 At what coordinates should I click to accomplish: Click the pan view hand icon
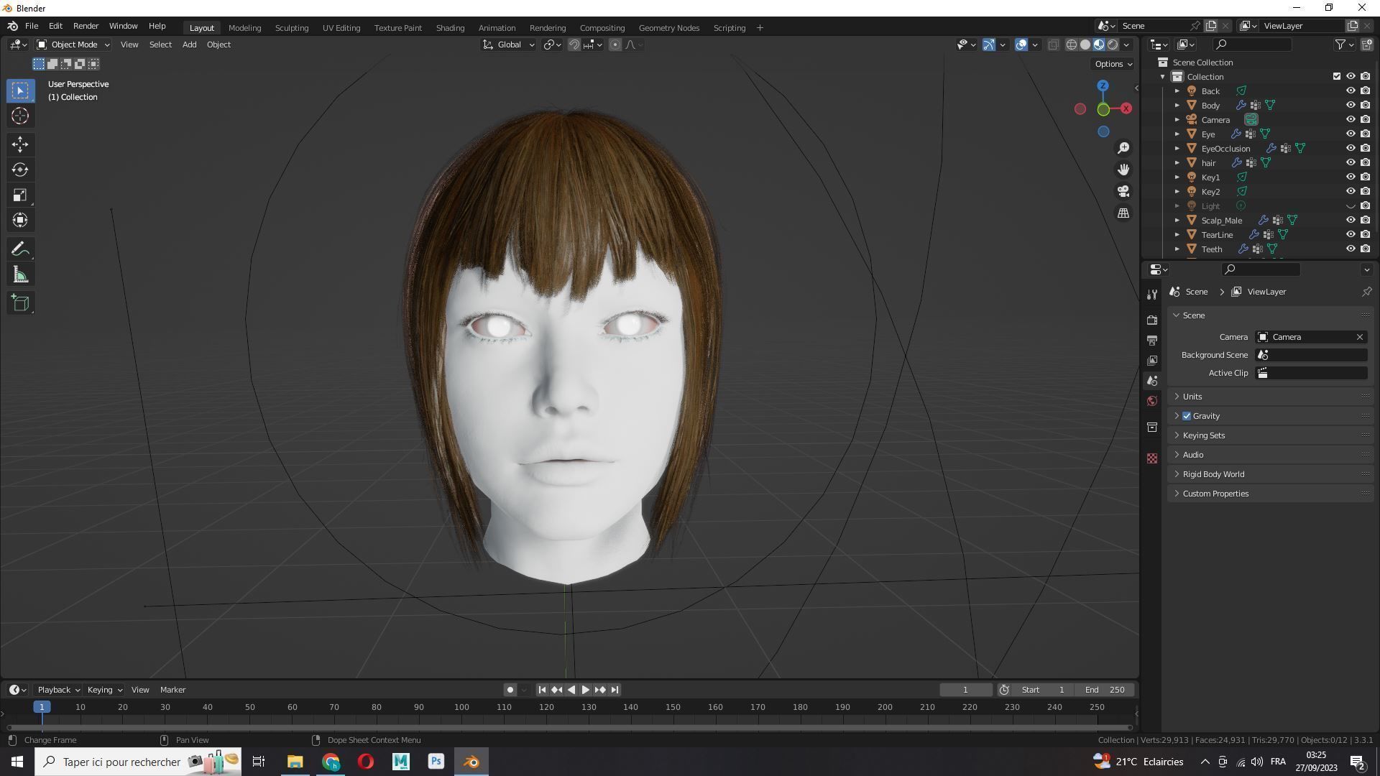tap(1123, 170)
